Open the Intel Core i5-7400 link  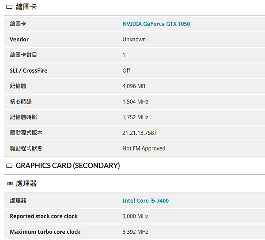145,200
